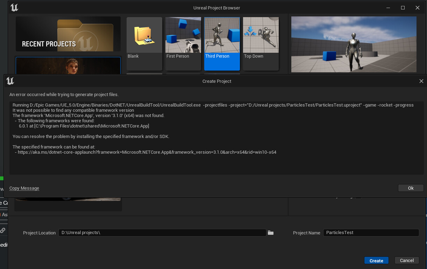Select the Top Down template
The image size is (427, 269).
261,44
